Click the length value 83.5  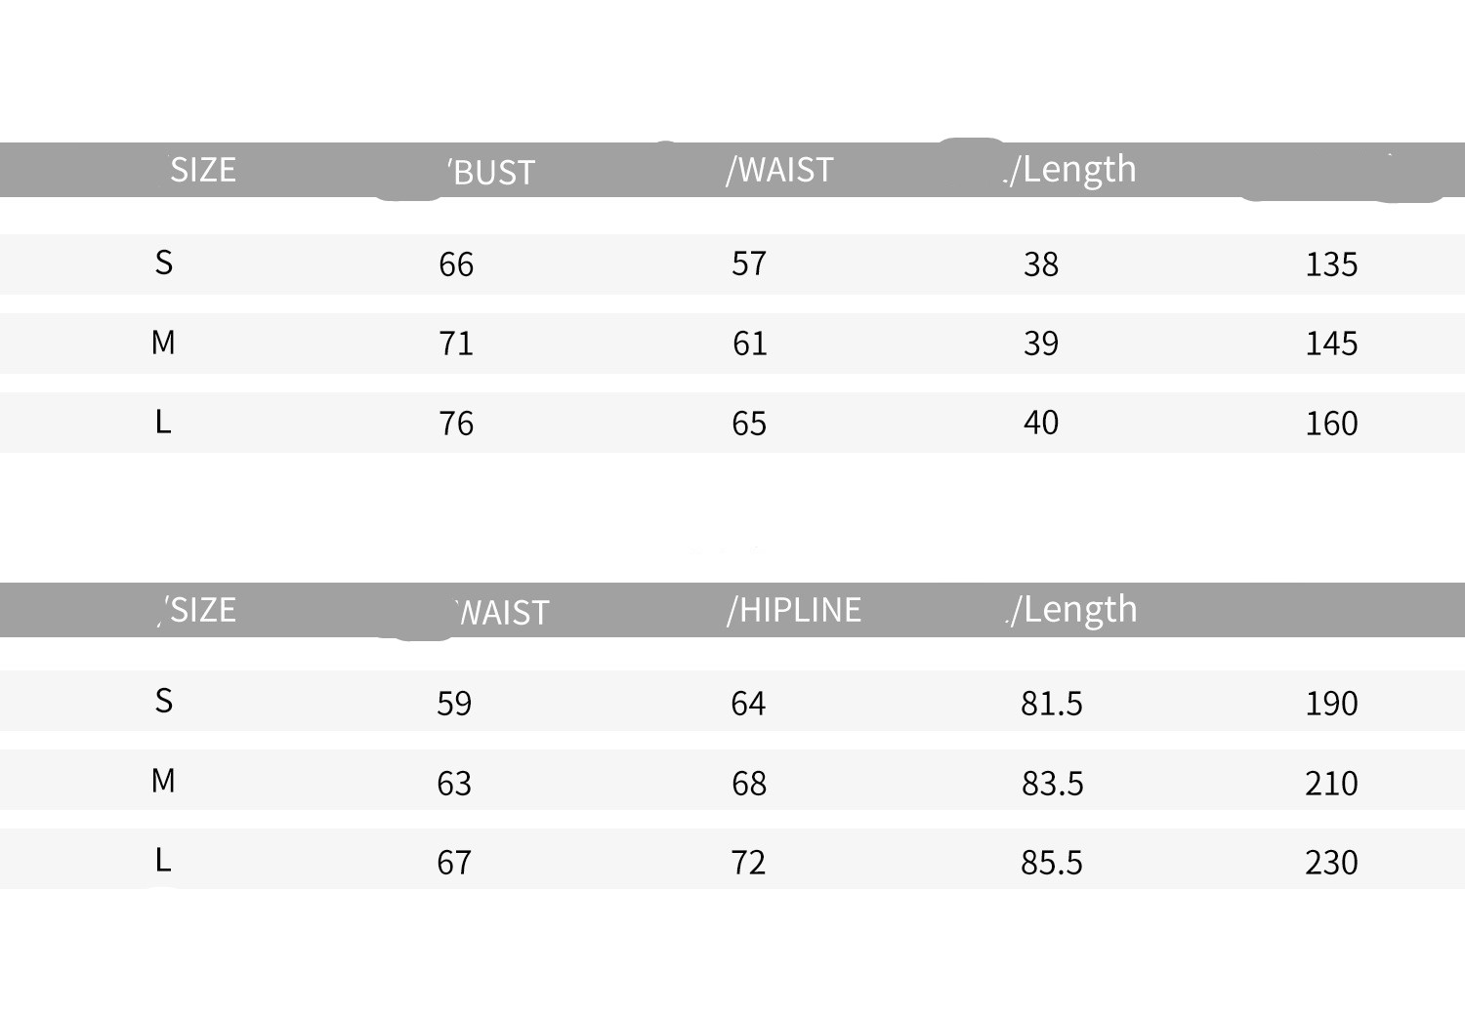pyautogui.click(x=1052, y=784)
